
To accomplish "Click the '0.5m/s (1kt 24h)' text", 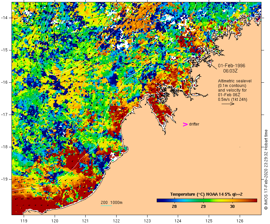I will (232, 99).
